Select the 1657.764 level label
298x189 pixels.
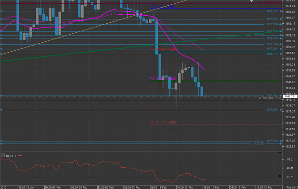pos(272,49)
